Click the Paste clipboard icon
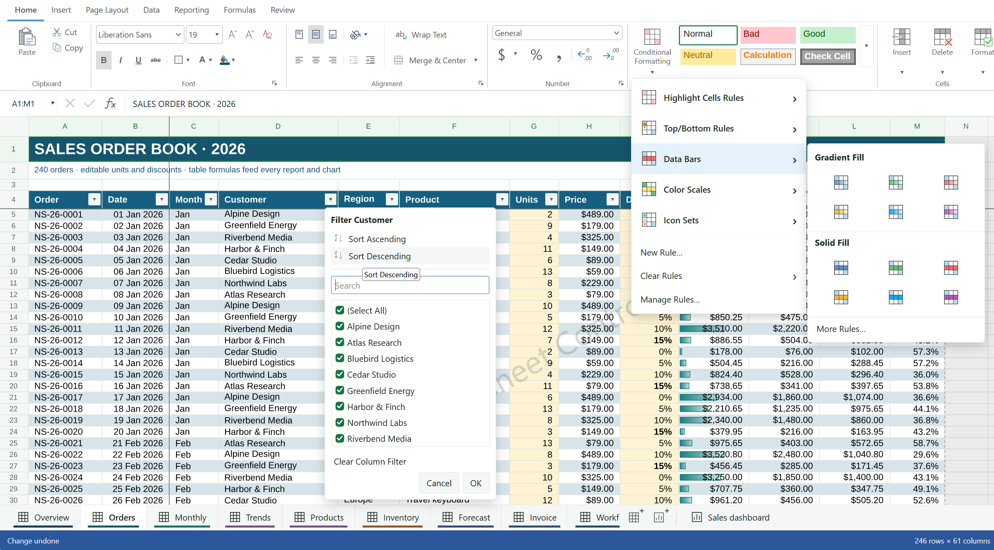Image resolution: width=994 pixels, height=550 pixels. pos(27,37)
